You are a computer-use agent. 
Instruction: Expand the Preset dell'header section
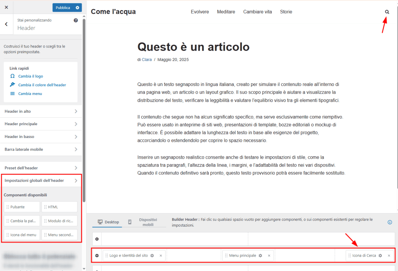(41, 168)
